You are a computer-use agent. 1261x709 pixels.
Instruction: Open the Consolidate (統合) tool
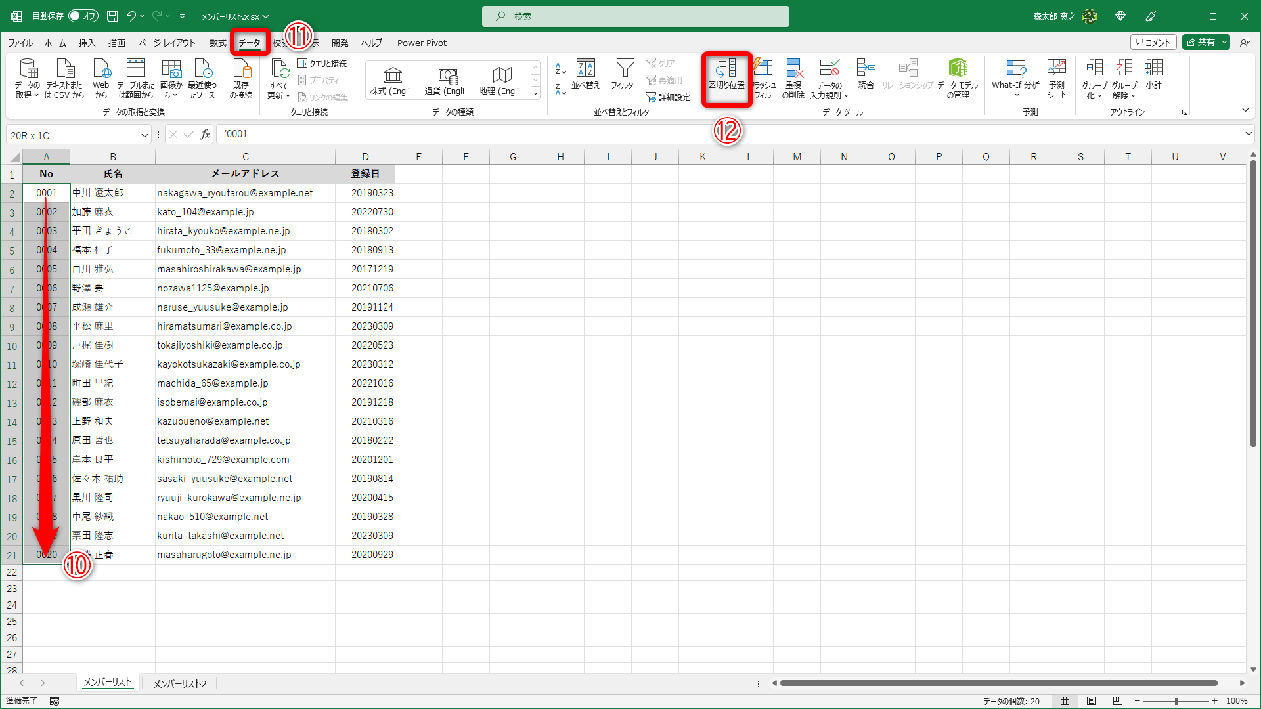pos(866,74)
